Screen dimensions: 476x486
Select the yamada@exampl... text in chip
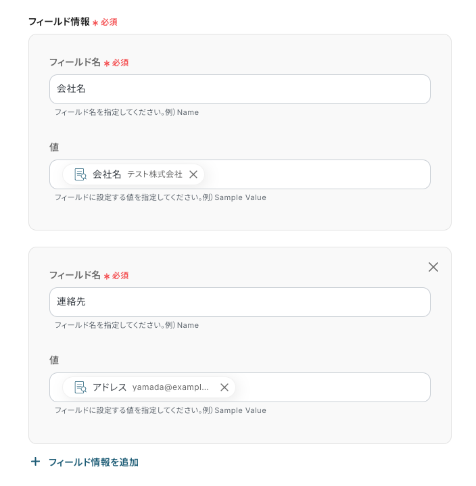[x=170, y=387]
